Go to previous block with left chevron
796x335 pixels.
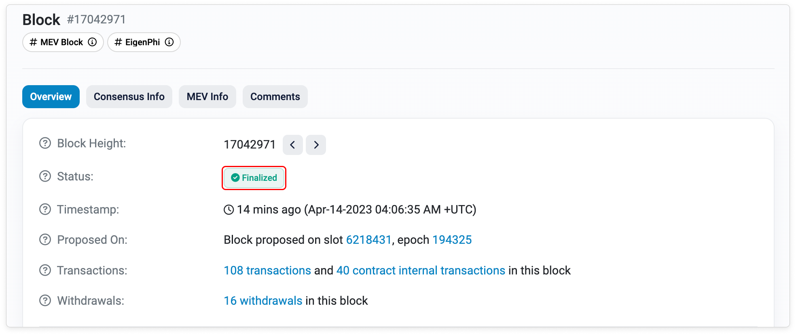tap(292, 145)
